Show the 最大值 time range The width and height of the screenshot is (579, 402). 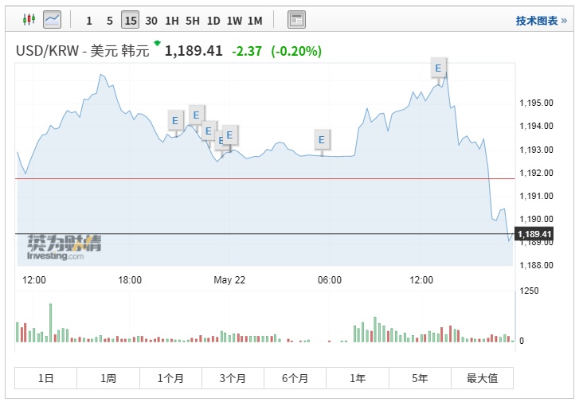pyautogui.click(x=482, y=378)
